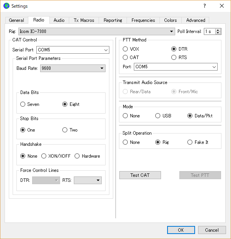Set Split Operation to None
The height and width of the screenshot is (239, 231).
coord(131,142)
